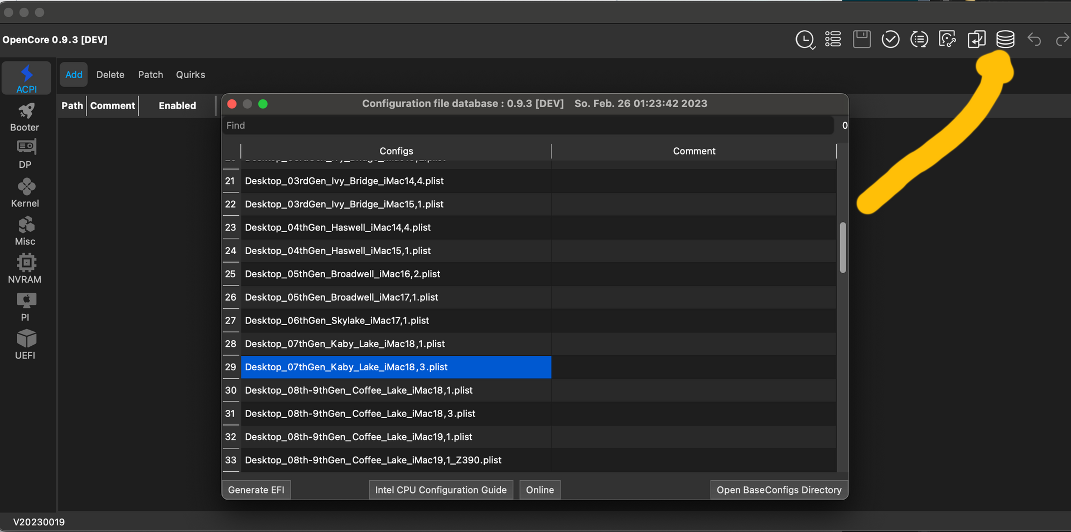Open the Intel CPU Configuration Guide
The image size is (1071, 532).
(441, 490)
